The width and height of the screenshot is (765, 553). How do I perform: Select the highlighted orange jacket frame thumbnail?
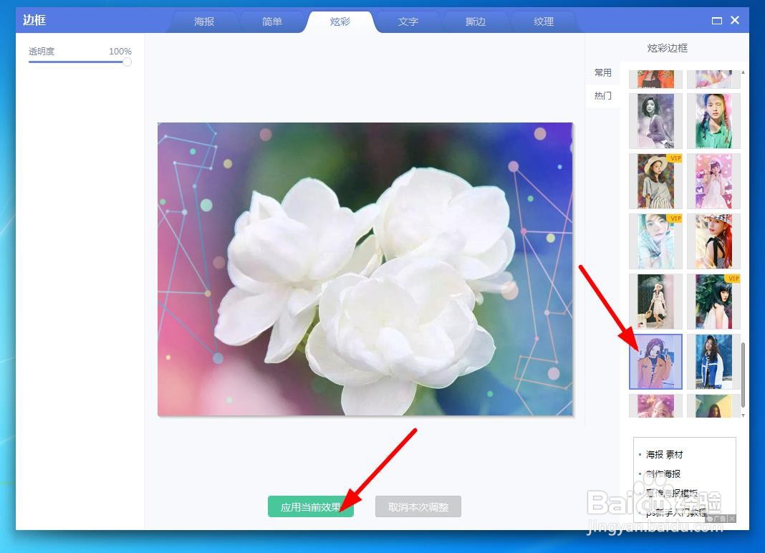coord(655,362)
